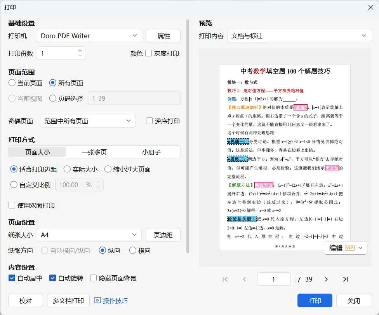Choose 缩小过大页面 option
The width and height of the screenshot is (379, 315).
[108, 169]
